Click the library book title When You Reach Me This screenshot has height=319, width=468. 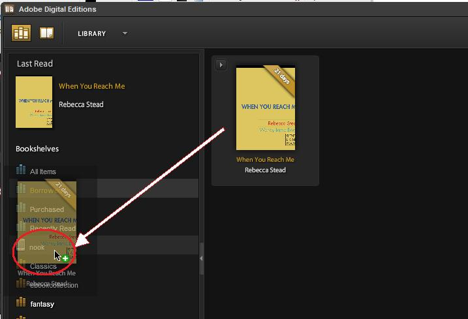click(x=266, y=160)
